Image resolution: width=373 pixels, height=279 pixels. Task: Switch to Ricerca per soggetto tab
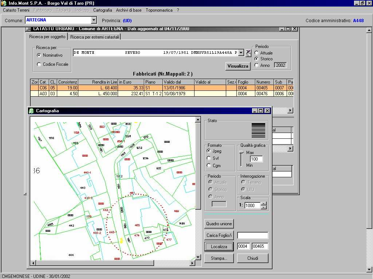point(47,37)
